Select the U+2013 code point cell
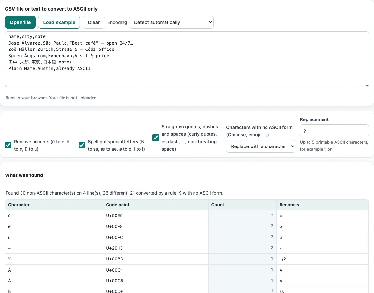The width and height of the screenshot is (374, 293). tap(155, 248)
